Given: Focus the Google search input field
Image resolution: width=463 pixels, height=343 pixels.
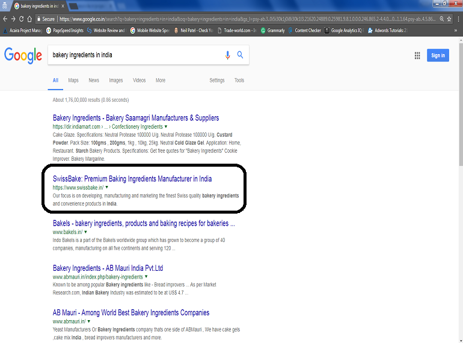Looking at the screenshot, I should pos(136,55).
